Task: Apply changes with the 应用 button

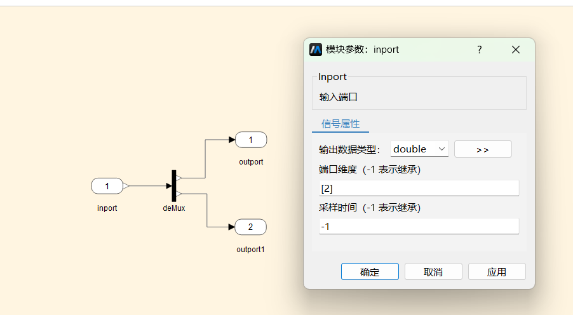Action: pyautogui.click(x=497, y=272)
